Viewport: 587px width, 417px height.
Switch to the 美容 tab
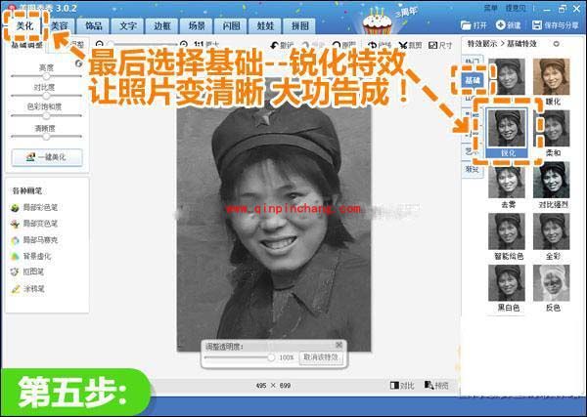[x=59, y=25]
